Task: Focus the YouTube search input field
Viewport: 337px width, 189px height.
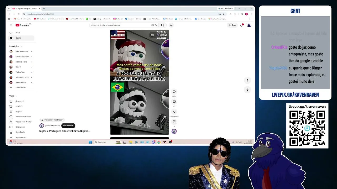Action: click(x=120, y=25)
